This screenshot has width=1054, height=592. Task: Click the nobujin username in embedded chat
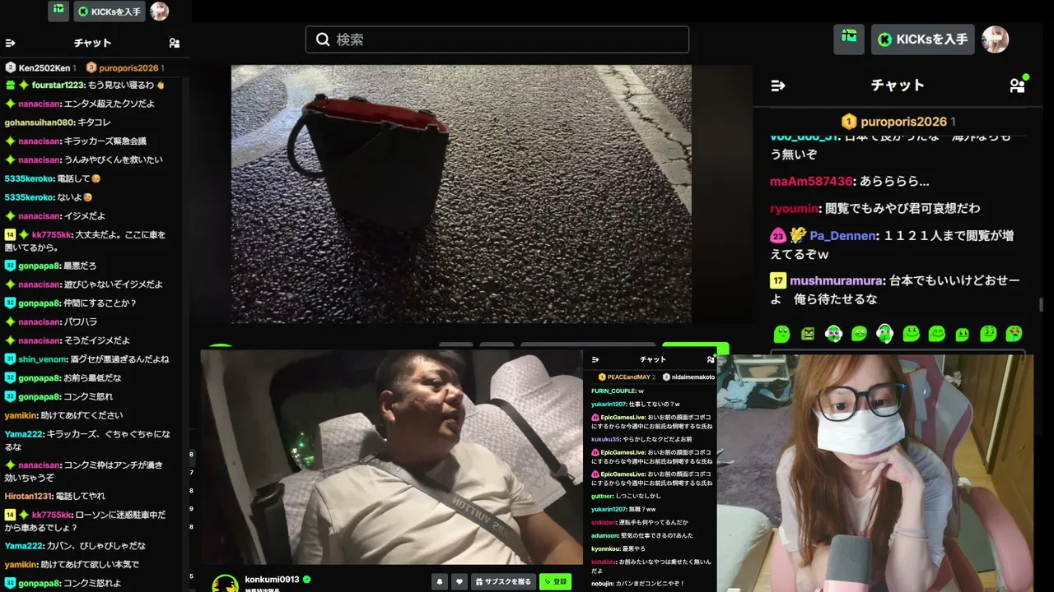coord(604,584)
